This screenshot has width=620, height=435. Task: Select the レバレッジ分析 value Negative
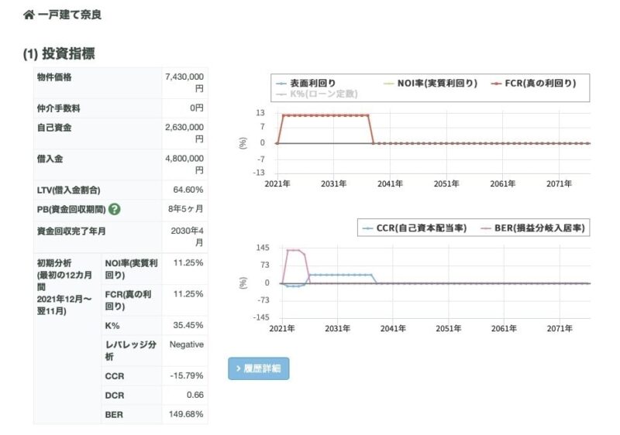[x=187, y=344]
